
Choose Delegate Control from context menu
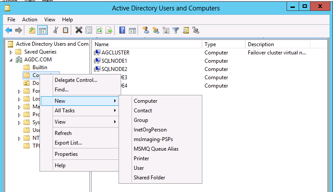[79, 80]
